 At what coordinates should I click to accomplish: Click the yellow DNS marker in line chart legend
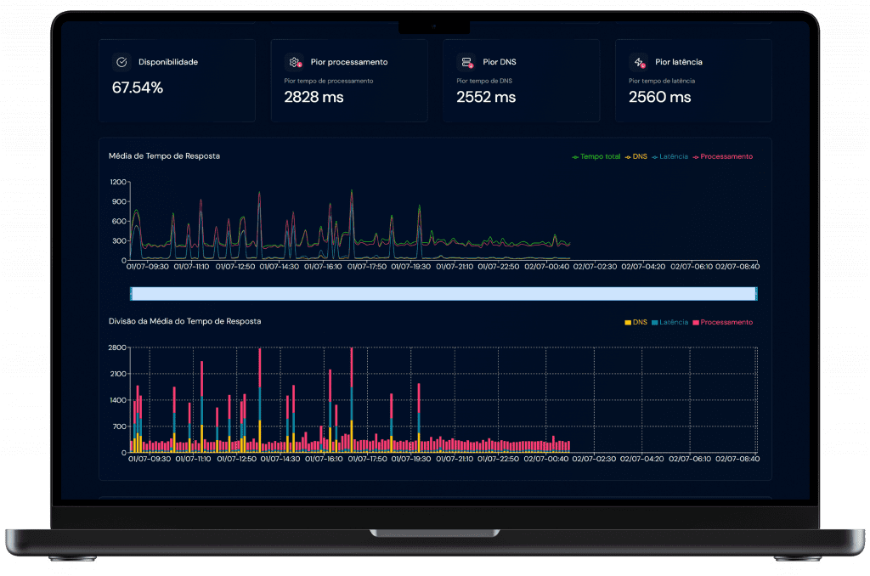(629, 156)
